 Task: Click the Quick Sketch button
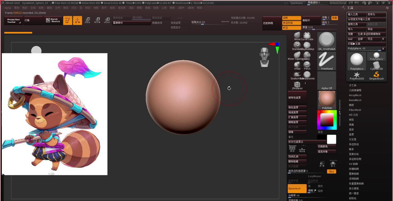point(53,21)
